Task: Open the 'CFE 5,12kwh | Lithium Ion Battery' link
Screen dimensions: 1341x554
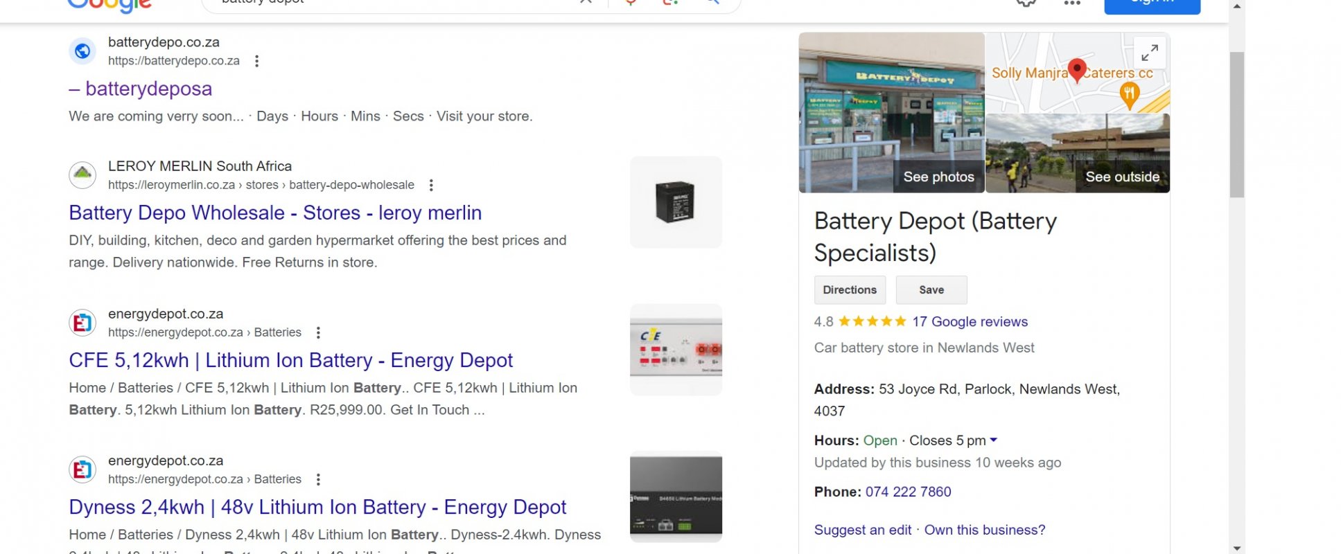Action: point(290,360)
